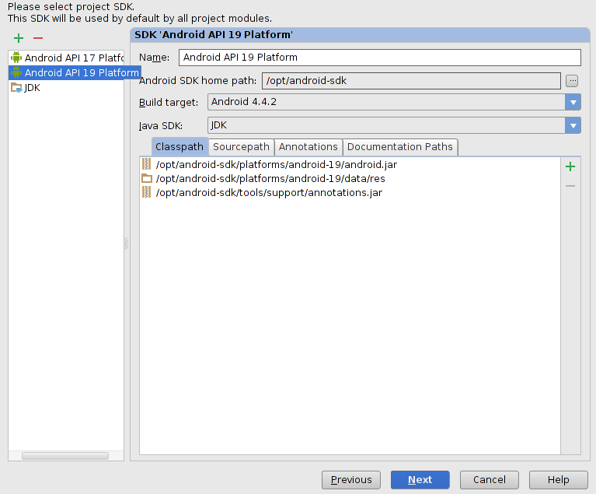The image size is (596, 494).
Task: Select the tools/support/annotations.jar classpath entry
Action: 350,193
